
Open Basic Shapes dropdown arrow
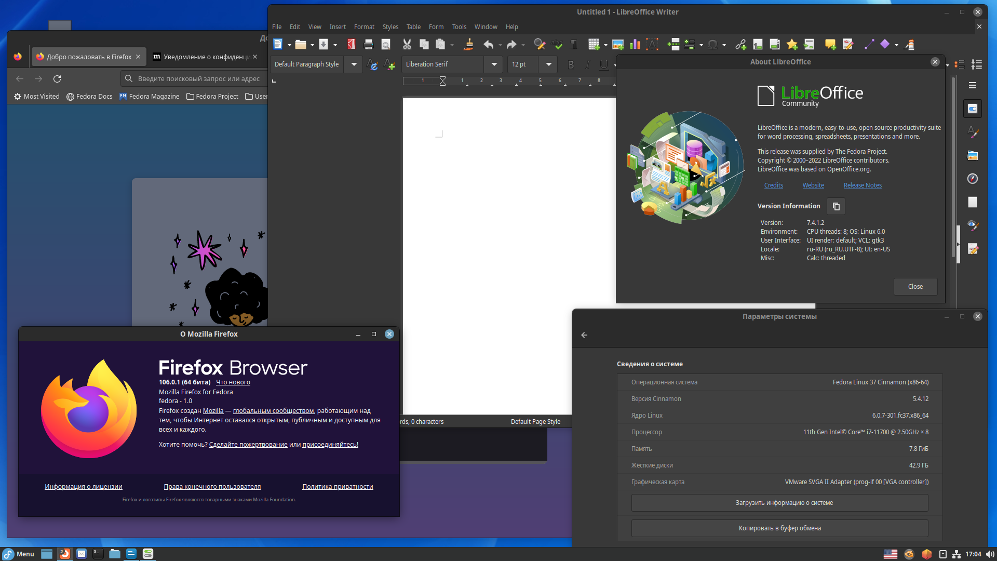[x=896, y=45]
